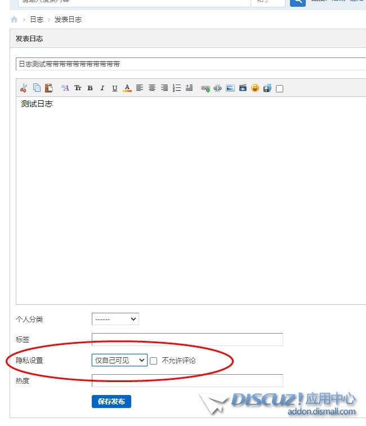
Task: Click the blue search magnifier button
Action: click(298, 2)
